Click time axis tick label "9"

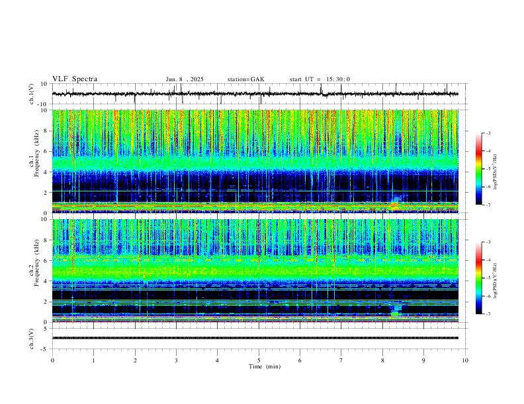coord(423,360)
